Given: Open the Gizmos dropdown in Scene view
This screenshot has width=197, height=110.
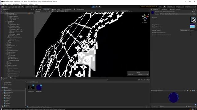Looking at the screenshot, I should click(124, 11).
